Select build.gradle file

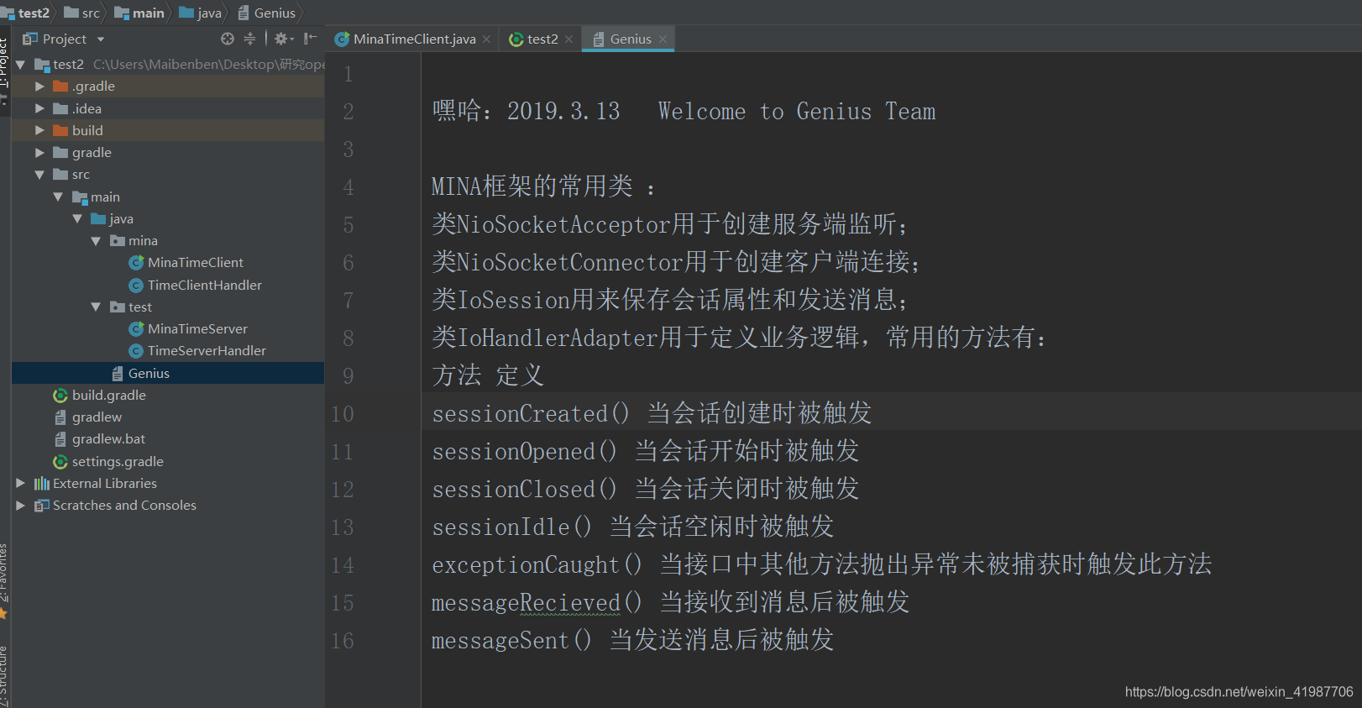(x=109, y=395)
